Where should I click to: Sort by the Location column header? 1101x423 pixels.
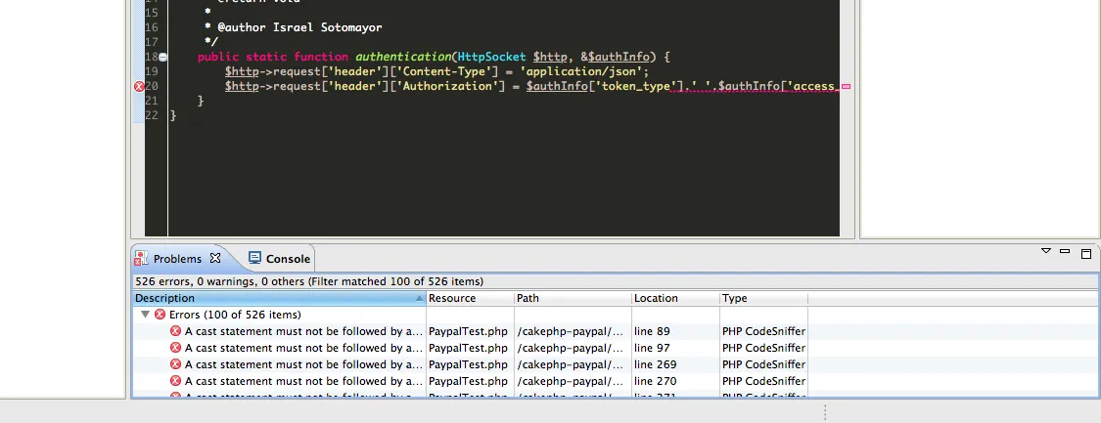675,298
